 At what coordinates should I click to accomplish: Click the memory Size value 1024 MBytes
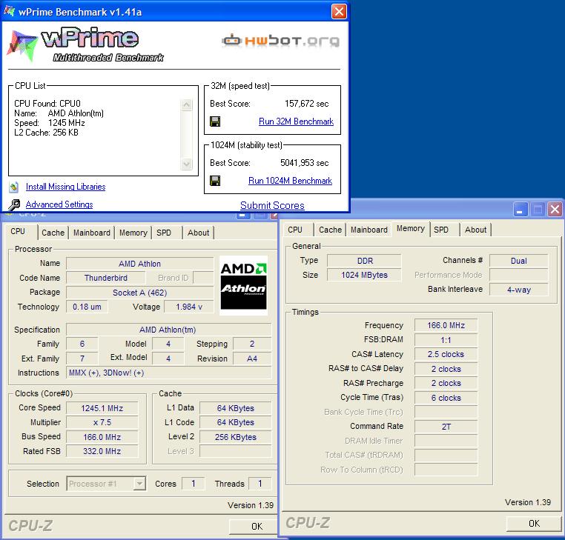coord(364,275)
